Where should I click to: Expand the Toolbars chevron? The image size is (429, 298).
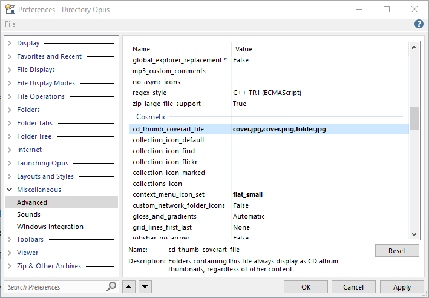coord(10,239)
